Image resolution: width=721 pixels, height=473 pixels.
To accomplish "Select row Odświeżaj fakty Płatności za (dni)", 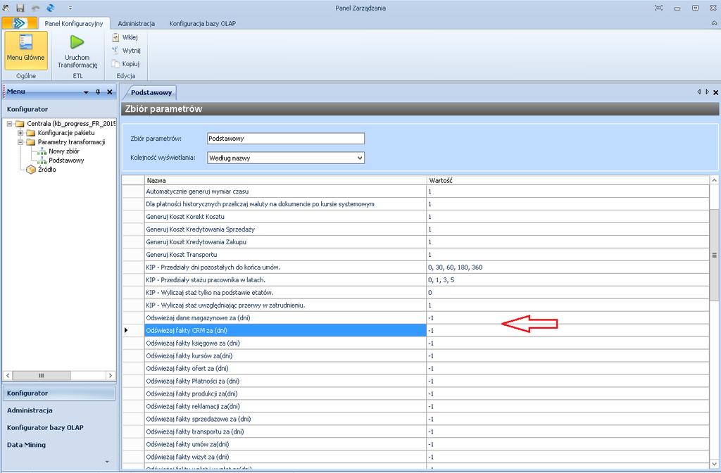I will coord(415,381).
